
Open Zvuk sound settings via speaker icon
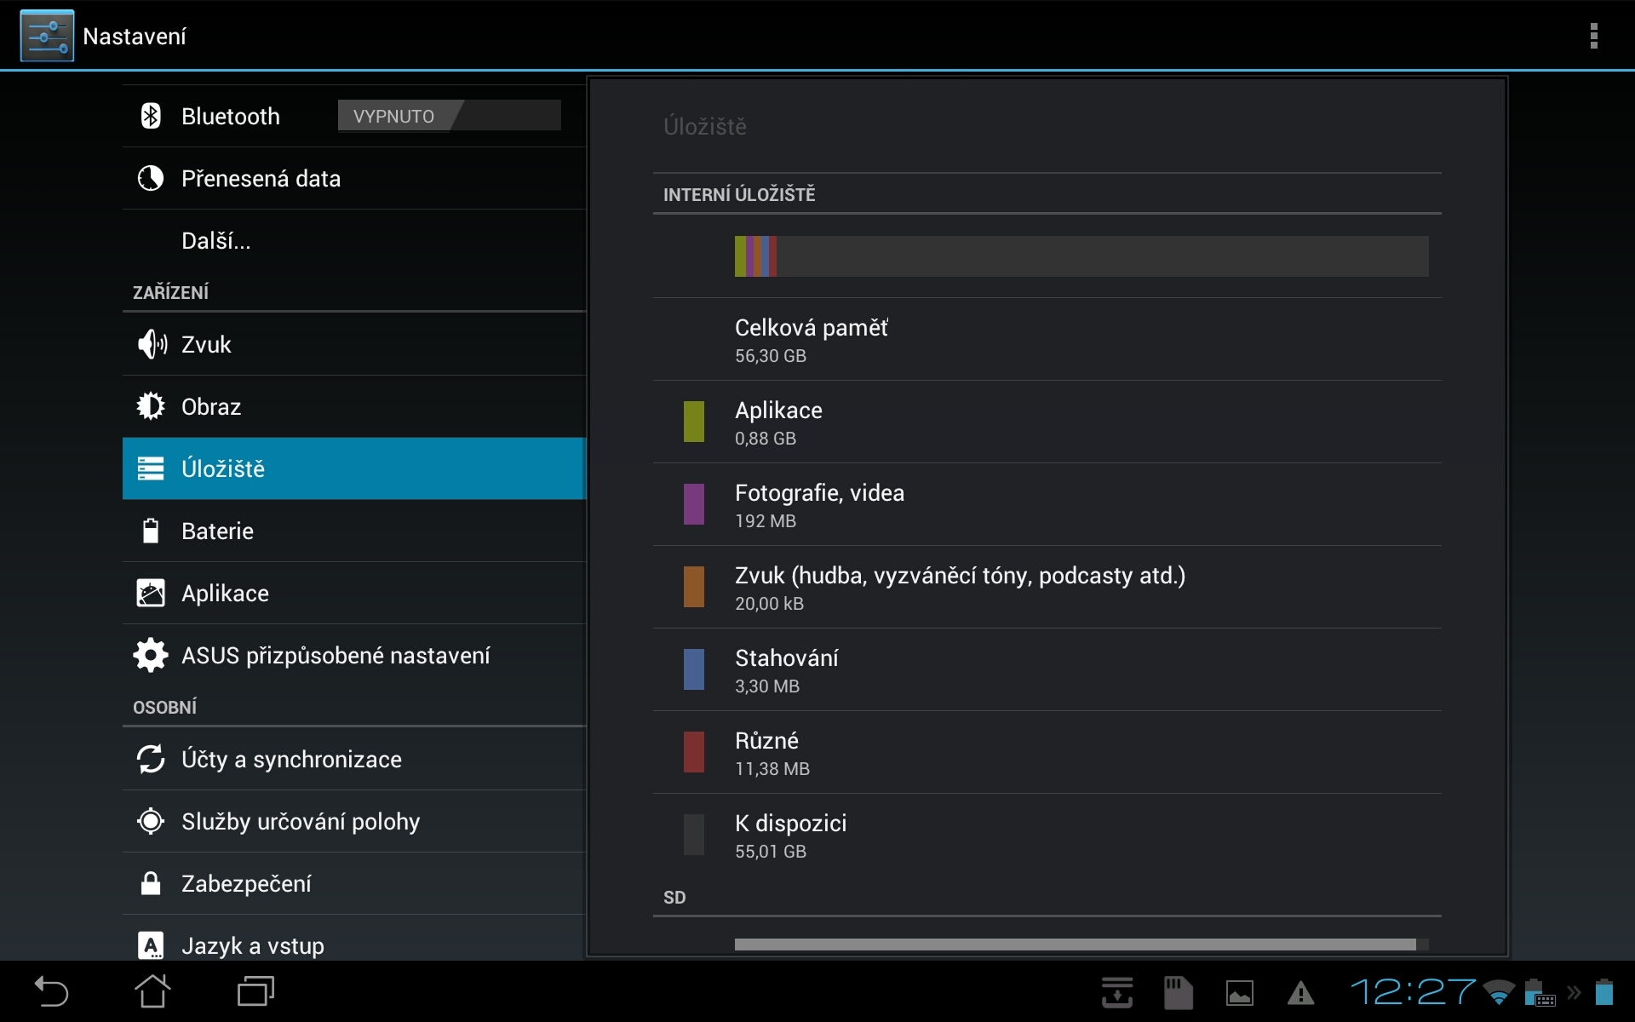(x=150, y=344)
